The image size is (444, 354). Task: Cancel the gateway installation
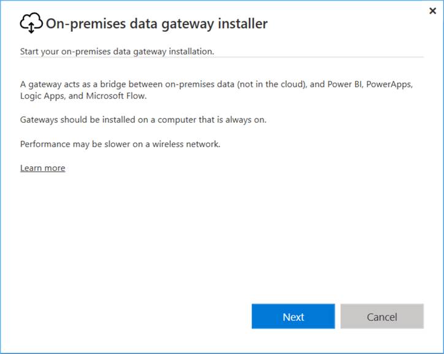coord(382,317)
